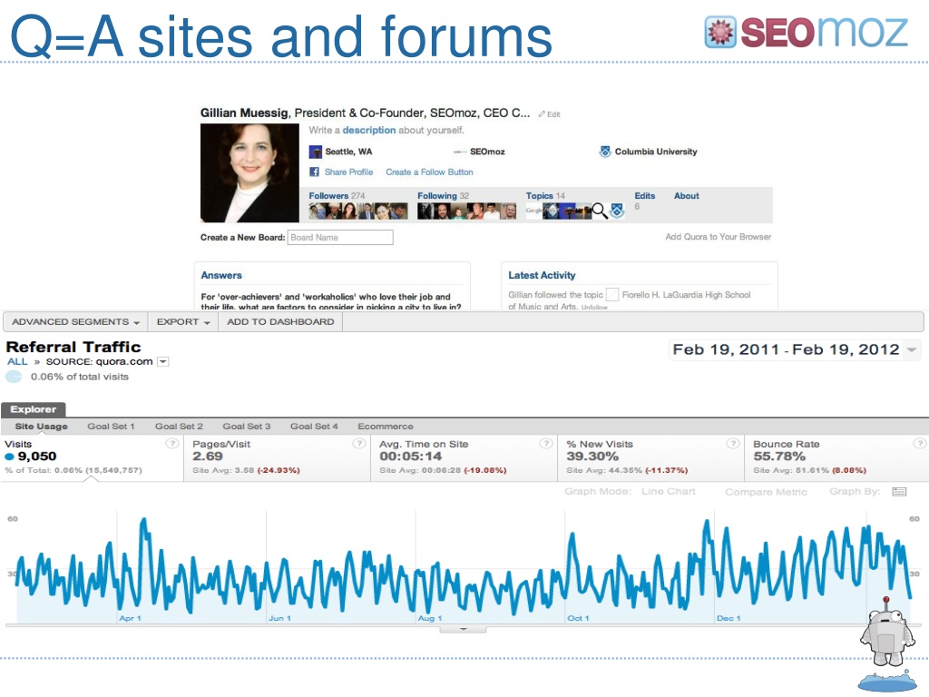Click the Dec 1 chart axis label
This screenshot has width=929, height=697.
pyautogui.click(x=729, y=618)
